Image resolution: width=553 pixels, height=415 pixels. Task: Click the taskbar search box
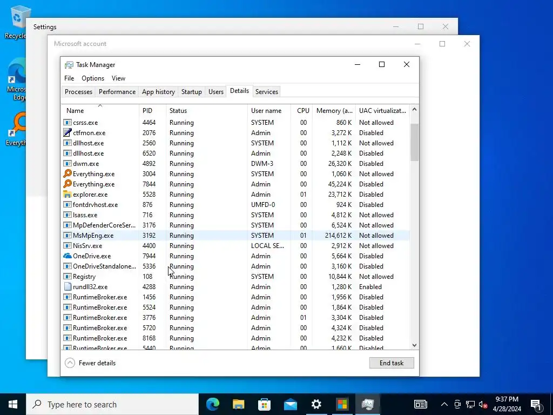112,404
